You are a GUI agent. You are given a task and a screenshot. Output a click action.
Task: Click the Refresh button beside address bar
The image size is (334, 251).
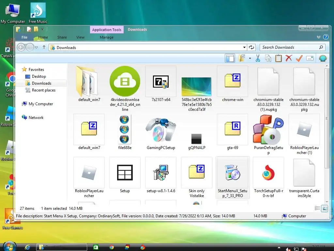(x=251, y=47)
